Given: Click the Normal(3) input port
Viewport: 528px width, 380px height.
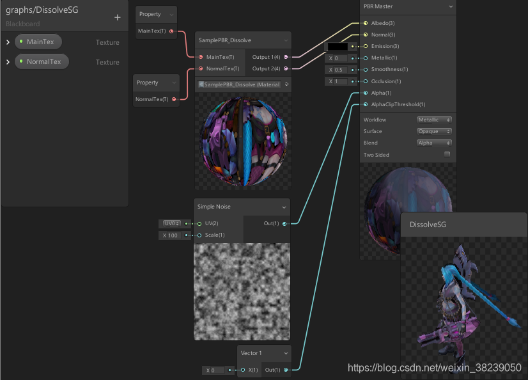Looking at the screenshot, I should point(366,35).
